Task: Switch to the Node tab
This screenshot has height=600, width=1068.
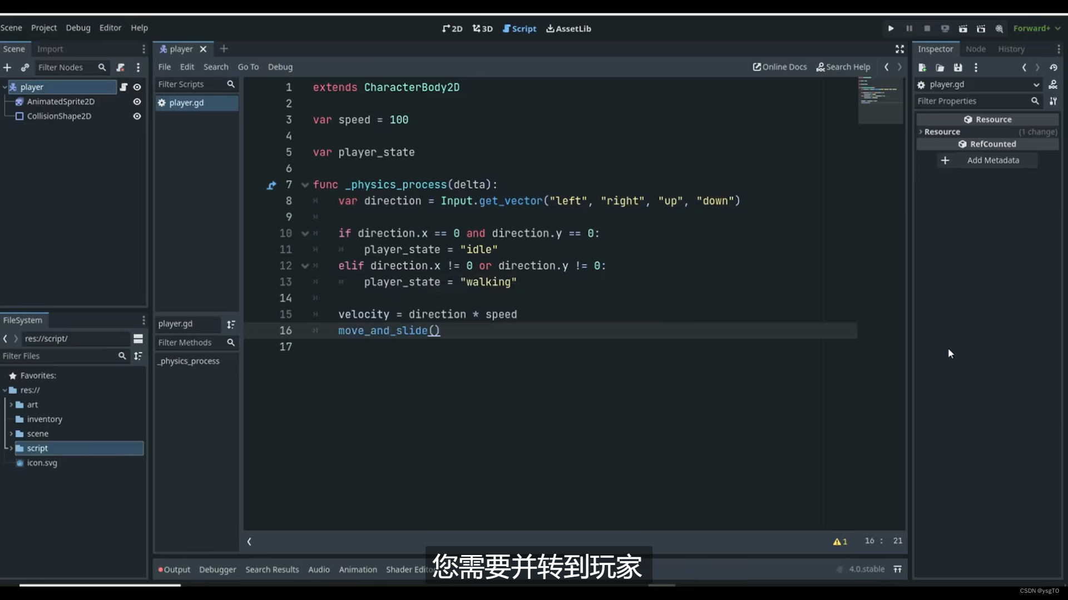Action: 975,49
